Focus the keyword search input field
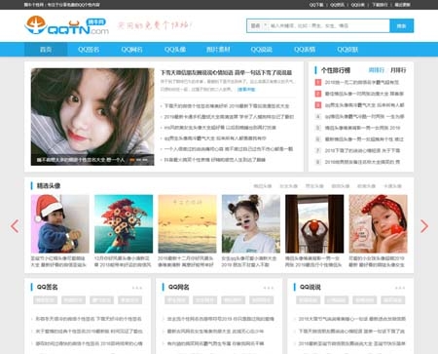The height and width of the screenshot is (354, 438). click(329, 26)
